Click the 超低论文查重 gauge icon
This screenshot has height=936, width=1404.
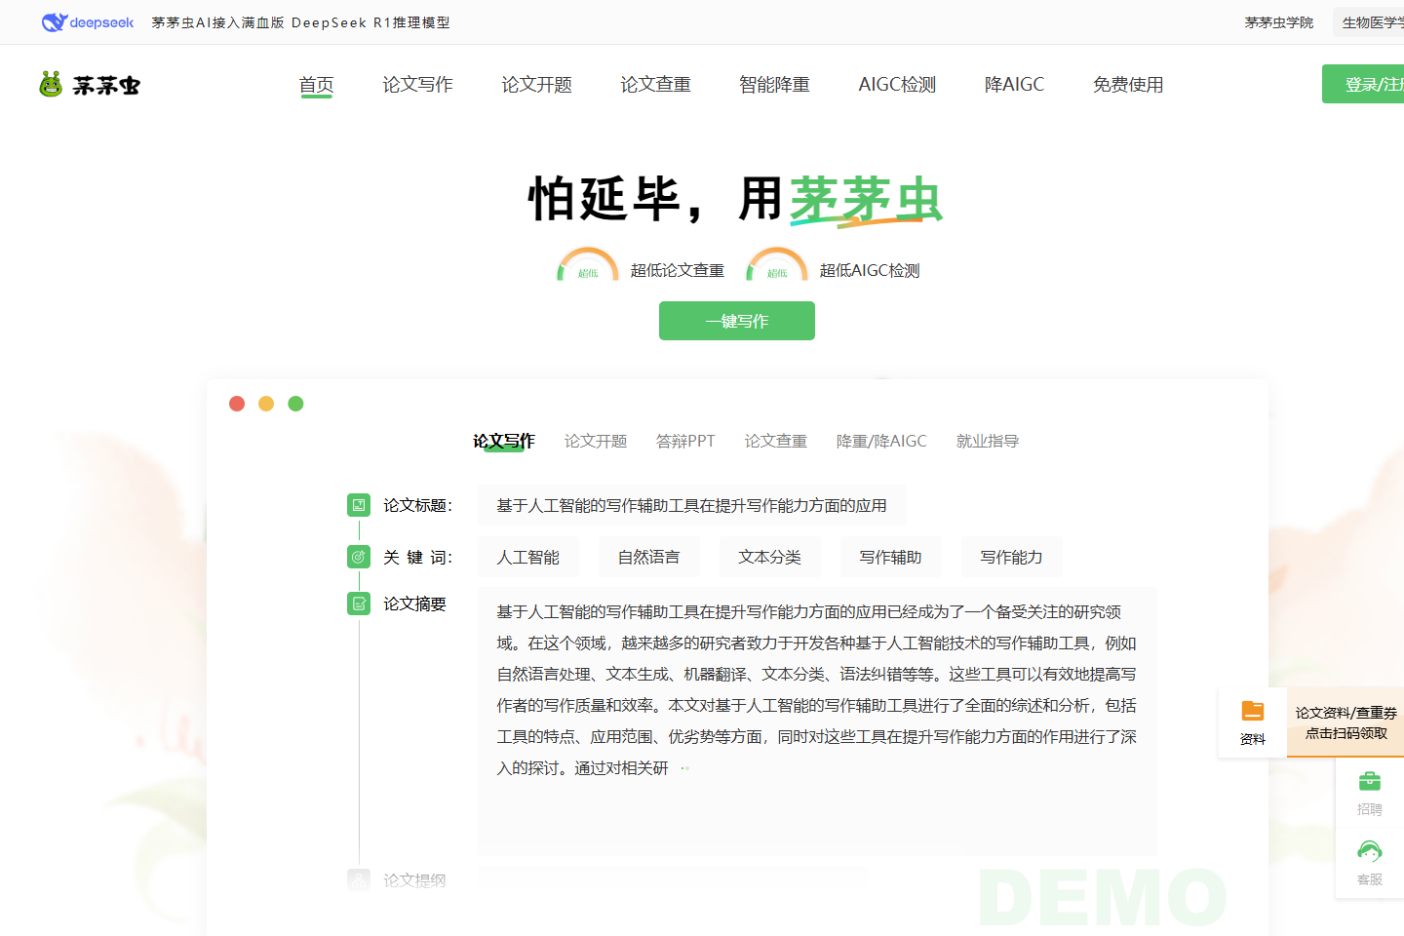tap(588, 265)
